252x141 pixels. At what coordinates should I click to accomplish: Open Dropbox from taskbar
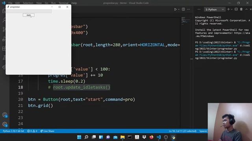pyautogui.click(x=144, y=137)
